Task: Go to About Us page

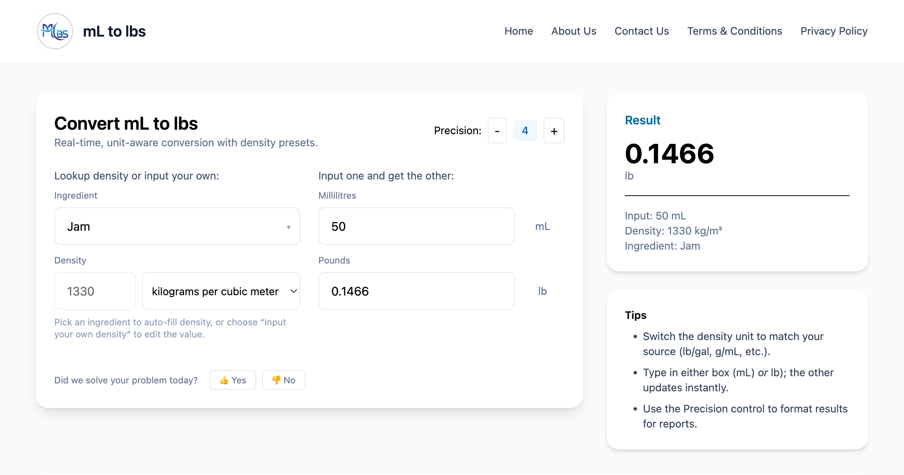Action: coord(574,31)
